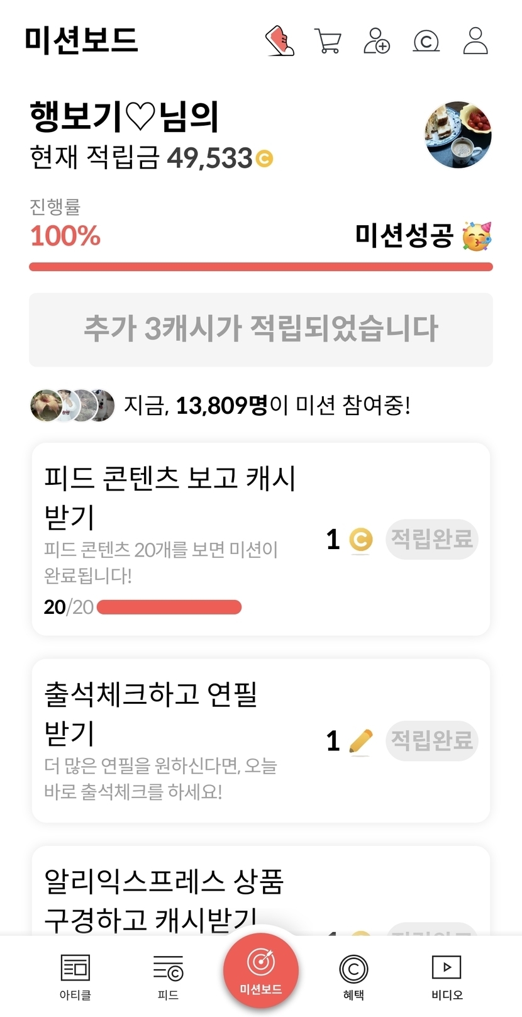The image size is (522, 1017).
Task: Open the user profile photo
Action: [x=458, y=135]
